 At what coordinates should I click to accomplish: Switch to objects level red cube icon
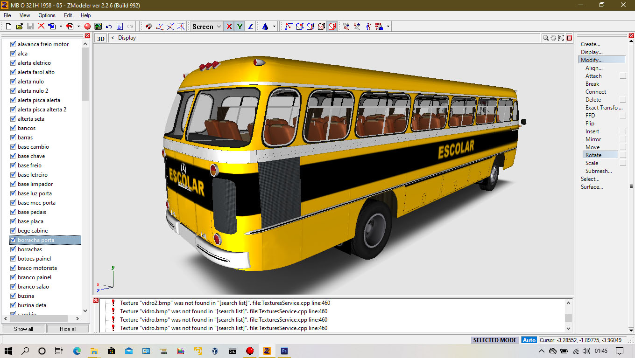click(321, 27)
